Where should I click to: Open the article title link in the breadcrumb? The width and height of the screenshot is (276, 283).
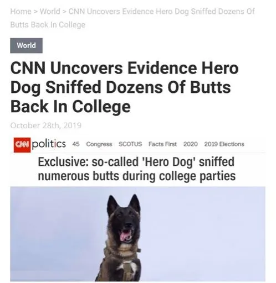132,18
